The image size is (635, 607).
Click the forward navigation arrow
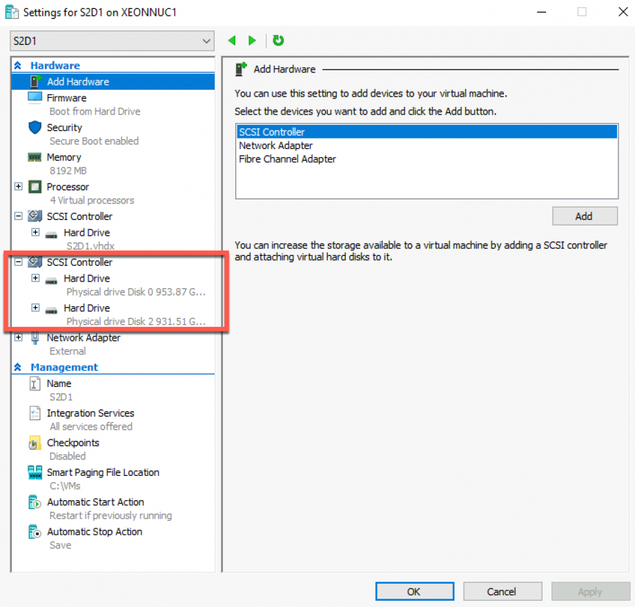pos(253,41)
